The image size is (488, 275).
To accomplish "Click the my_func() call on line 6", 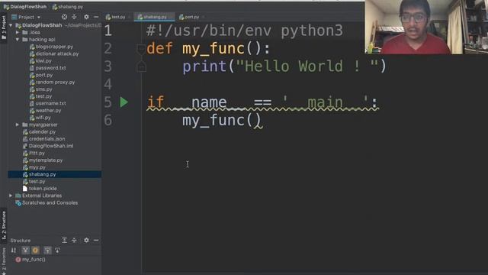I will 223,121.
